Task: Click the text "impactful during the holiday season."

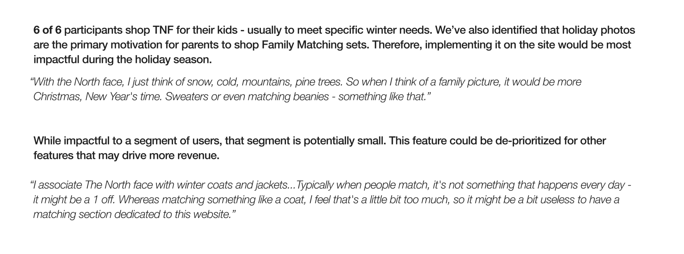Action: coord(122,59)
